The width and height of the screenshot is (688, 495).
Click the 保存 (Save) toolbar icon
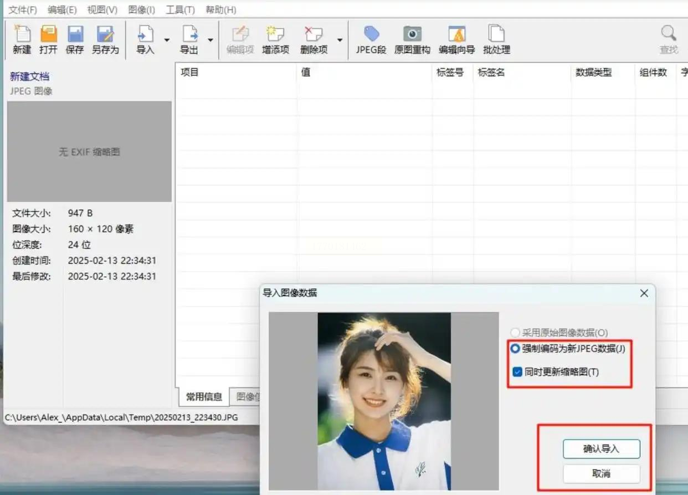[75, 34]
